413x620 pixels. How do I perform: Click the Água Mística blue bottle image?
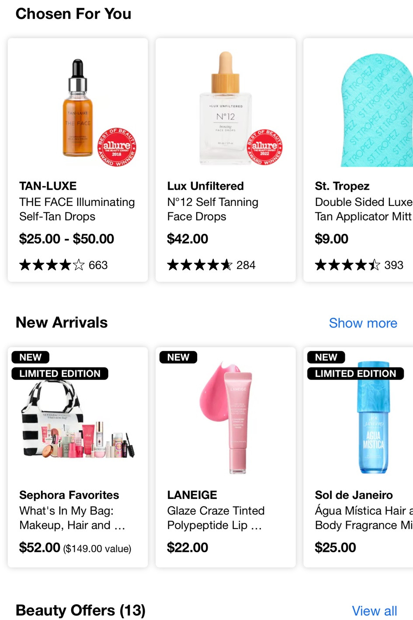[x=374, y=418]
